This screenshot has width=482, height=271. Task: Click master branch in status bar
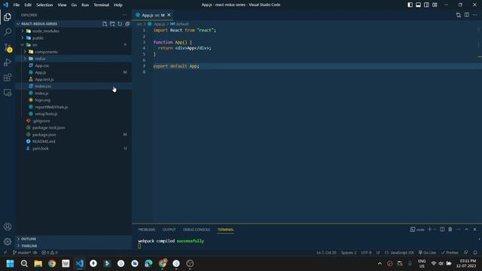click(x=22, y=253)
